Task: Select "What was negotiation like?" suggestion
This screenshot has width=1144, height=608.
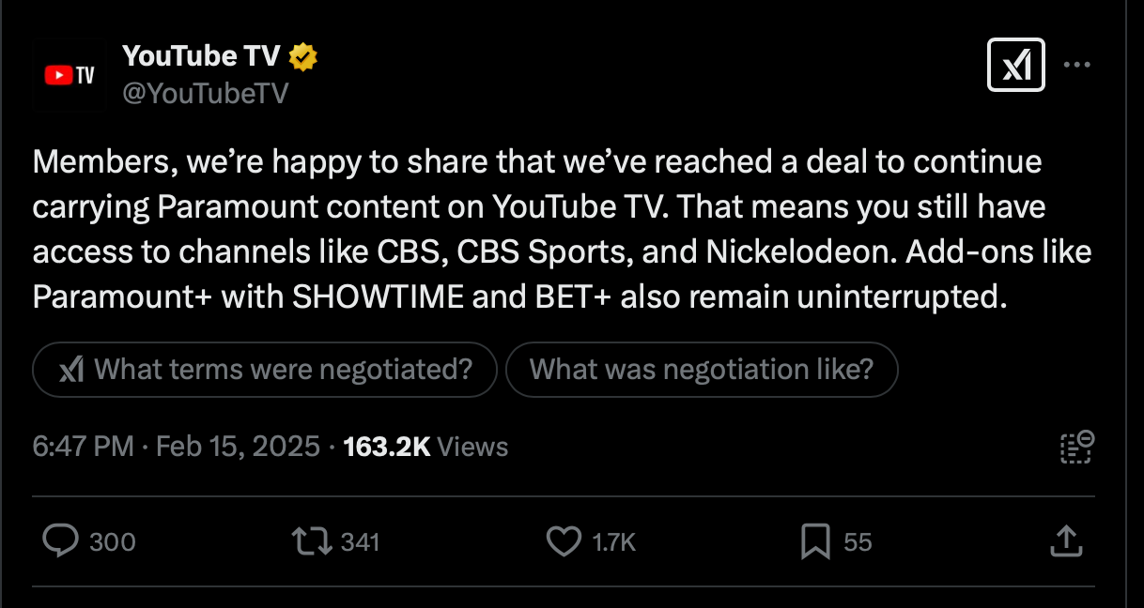Action: click(x=701, y=370)
